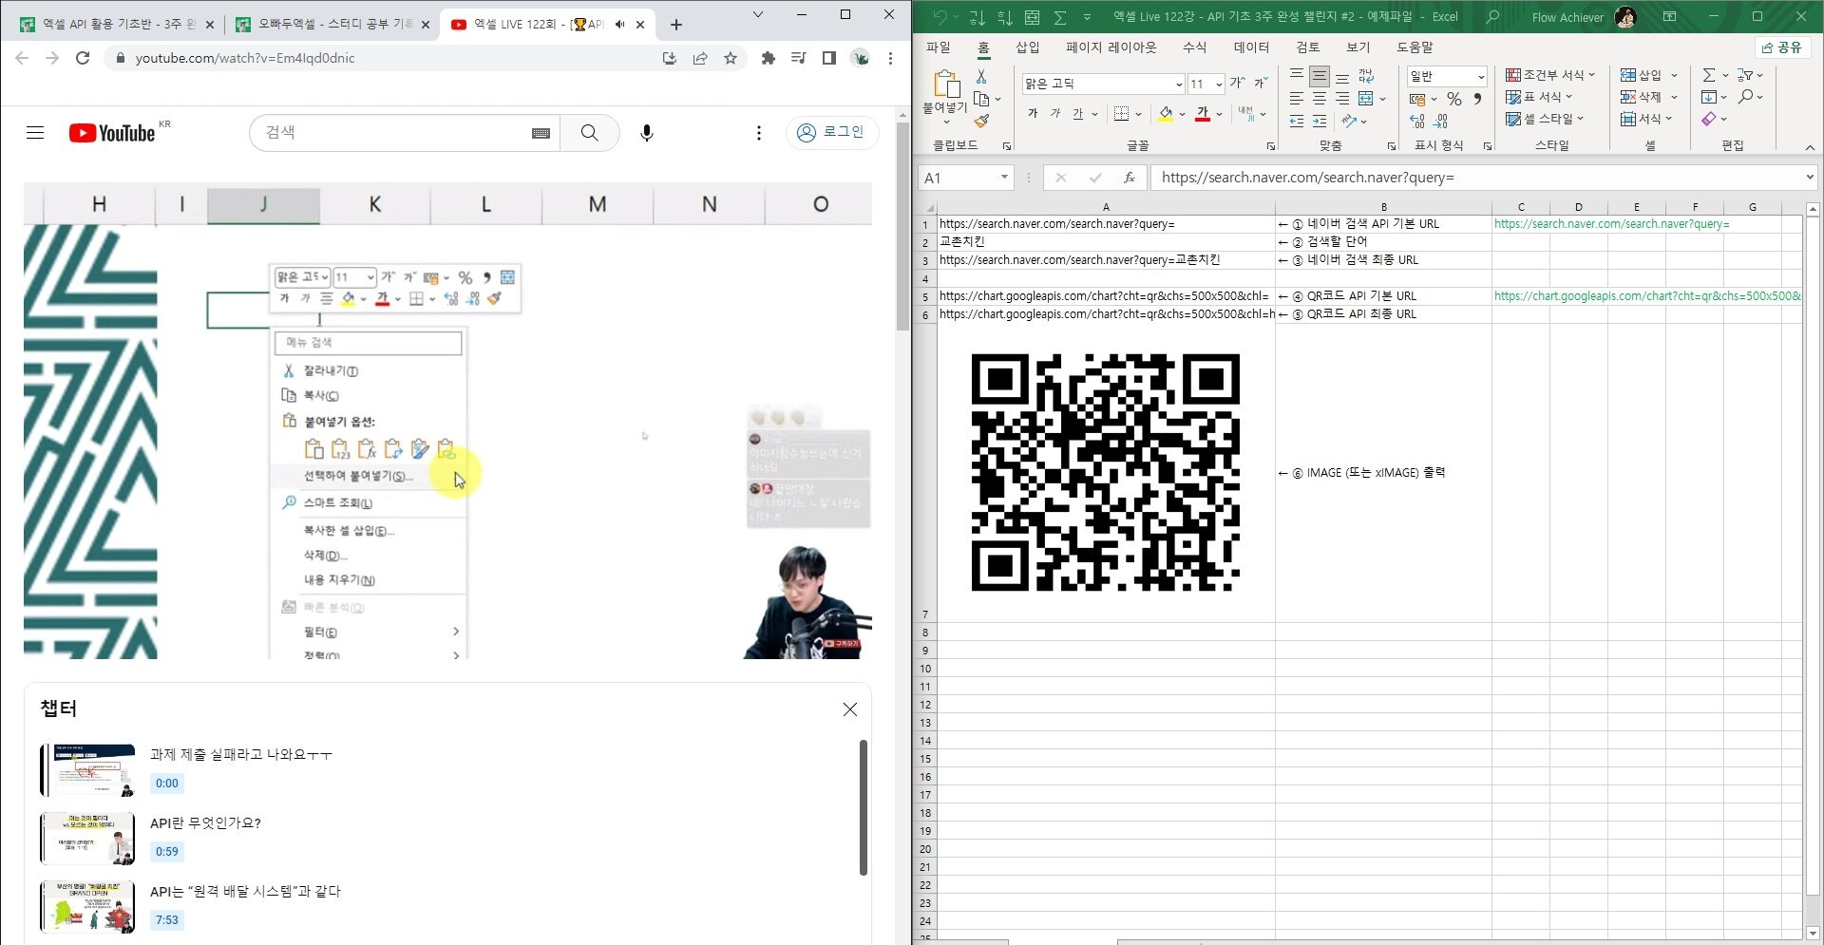1824x945 pixels.
Task: Collapse the Excel ribbon
Action: click(x=1810, y=147)
